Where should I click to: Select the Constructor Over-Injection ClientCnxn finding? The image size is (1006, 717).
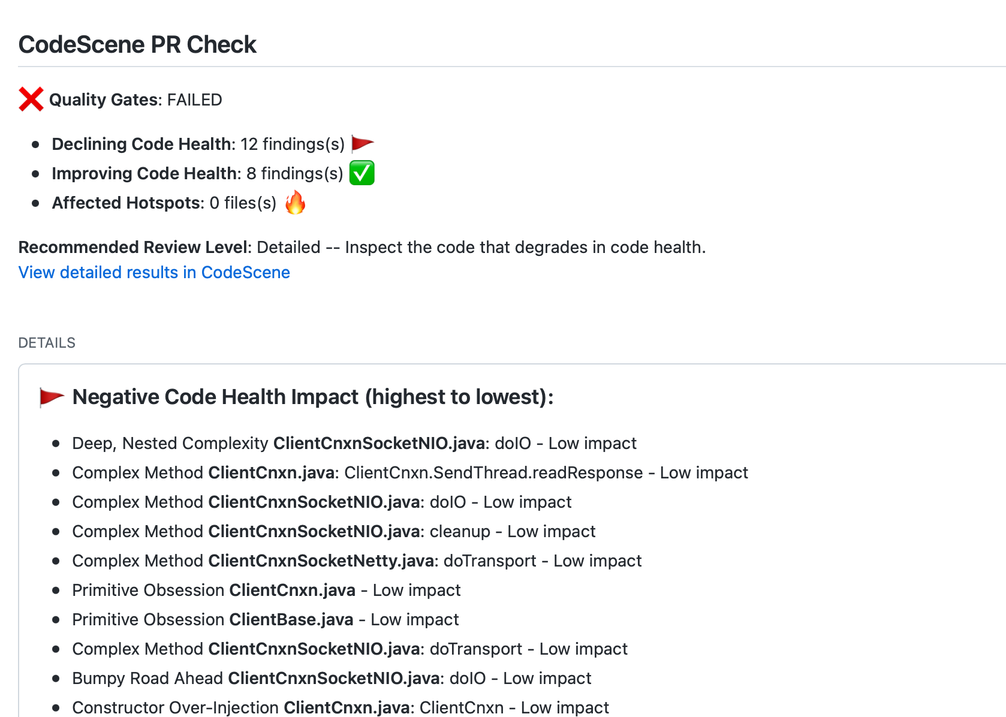coord(340,707)
